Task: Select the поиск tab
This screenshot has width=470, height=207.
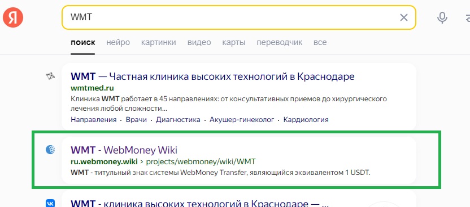Action: click(82, 42)
